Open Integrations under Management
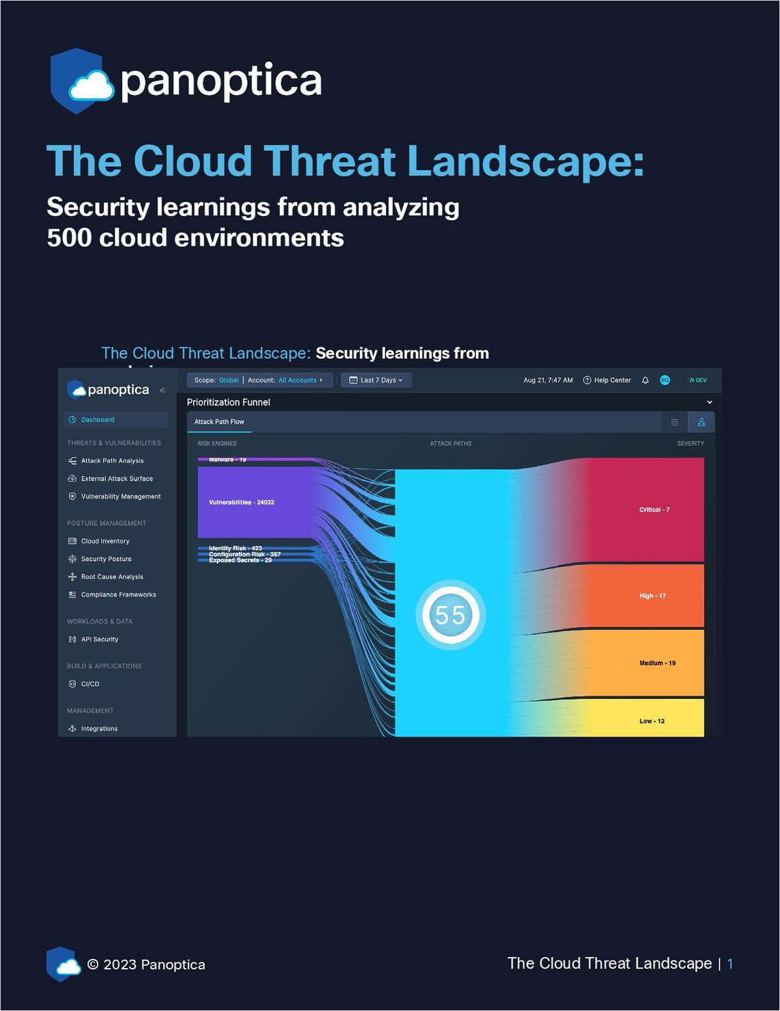 [98, 728]
